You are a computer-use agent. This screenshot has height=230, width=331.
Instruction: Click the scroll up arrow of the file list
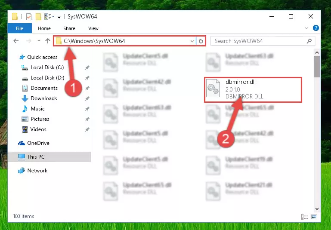(x=317, y=52)
